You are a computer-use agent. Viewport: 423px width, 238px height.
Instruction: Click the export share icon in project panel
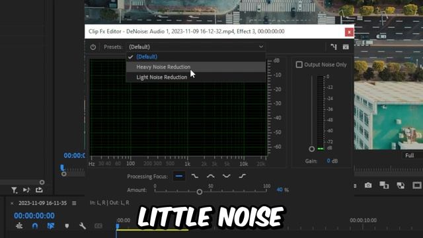[x=39, y=190]
